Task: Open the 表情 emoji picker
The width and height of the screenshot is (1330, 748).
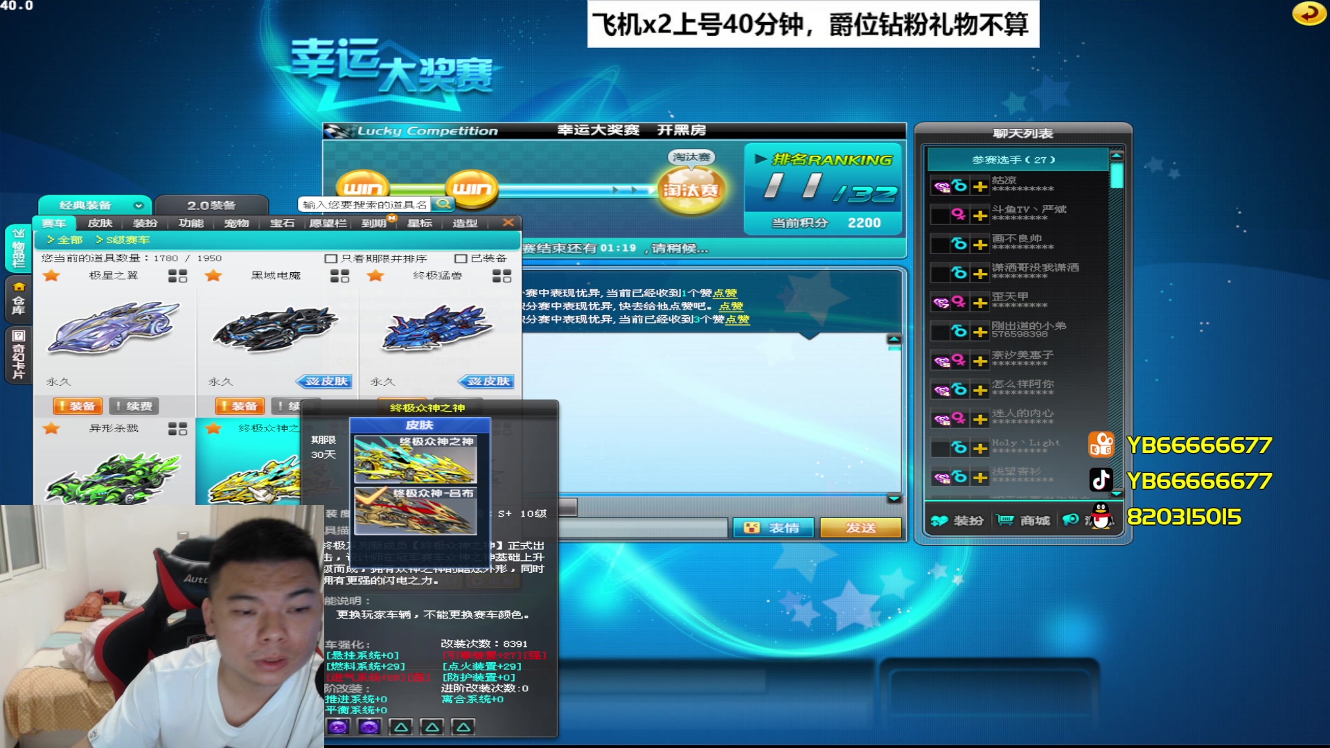Action: tap(774, 528)
